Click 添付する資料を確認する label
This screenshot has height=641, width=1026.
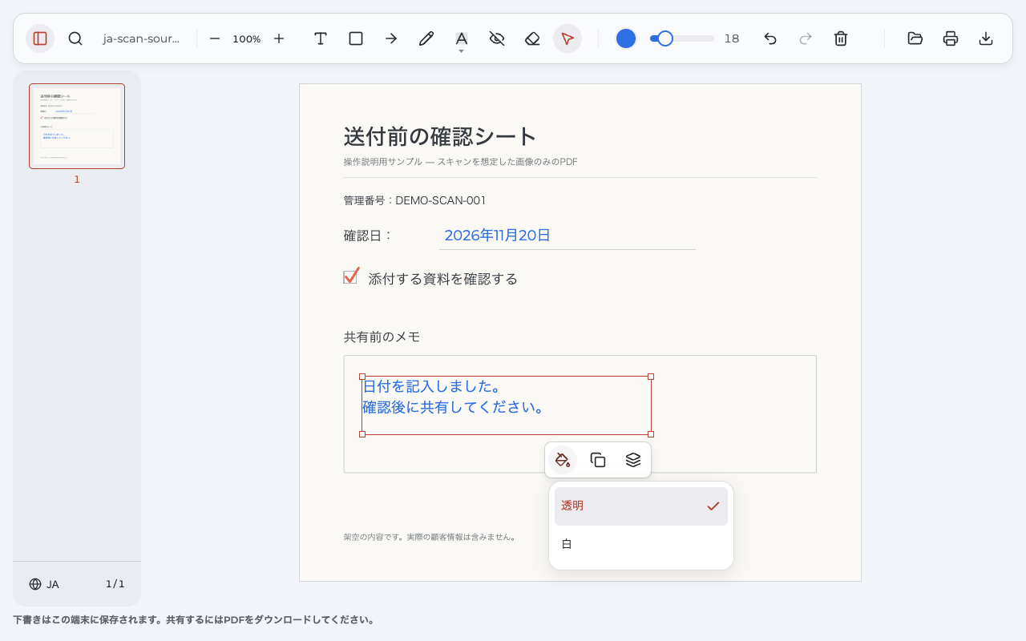[443, 279]
